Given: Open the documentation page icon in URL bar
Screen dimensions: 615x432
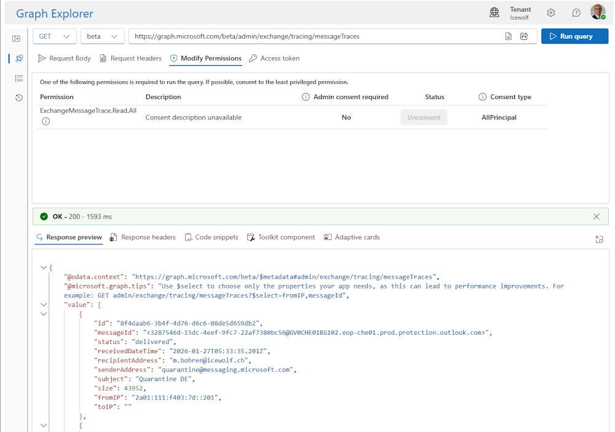Looking at the screenshot, I should point(509,36).
